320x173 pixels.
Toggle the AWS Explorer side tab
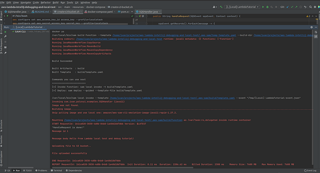[x=1, y=158]
